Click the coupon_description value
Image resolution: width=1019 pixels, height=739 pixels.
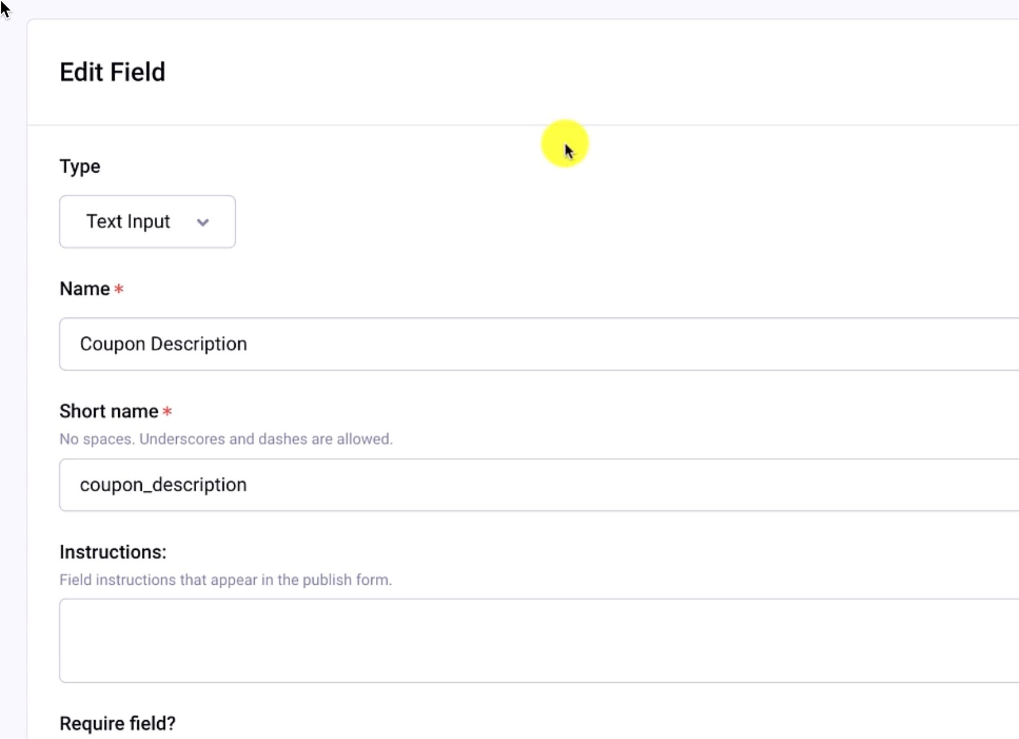(x=164, y=485)
